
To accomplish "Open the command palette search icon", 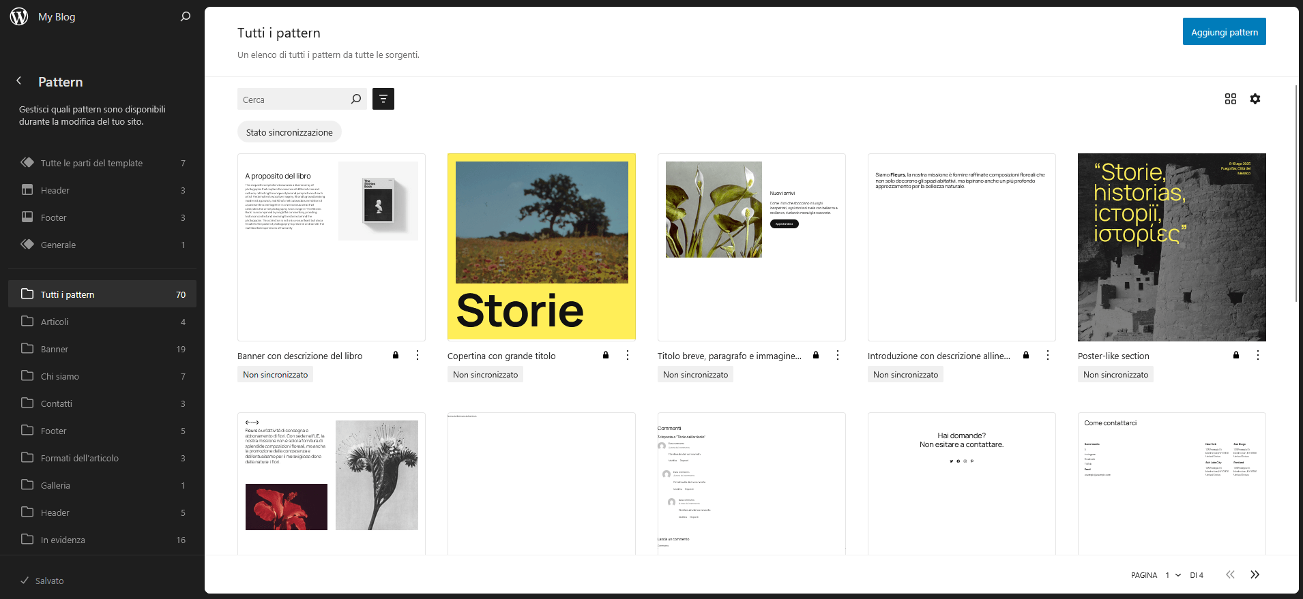I will coord(186,16).
